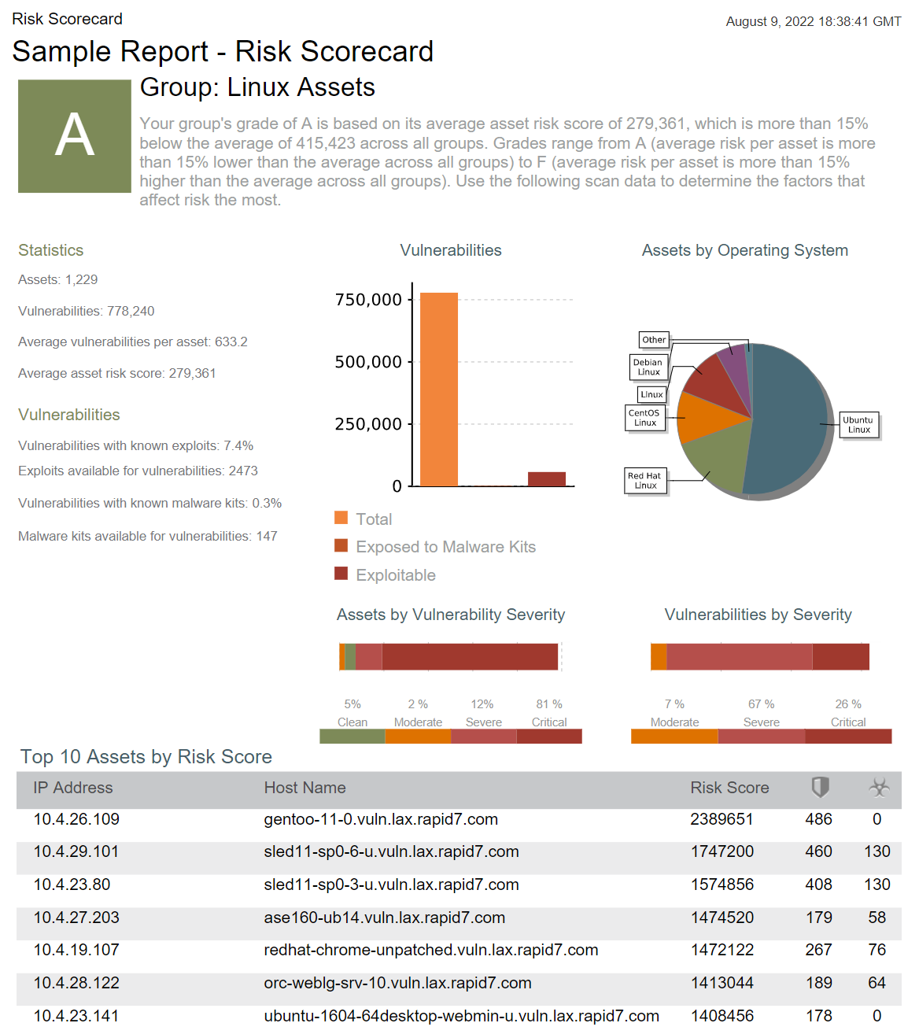
Task: Open host redhat-chrome-unpatched.vuln.lax.rapid7.com
Action: point(430,950)
